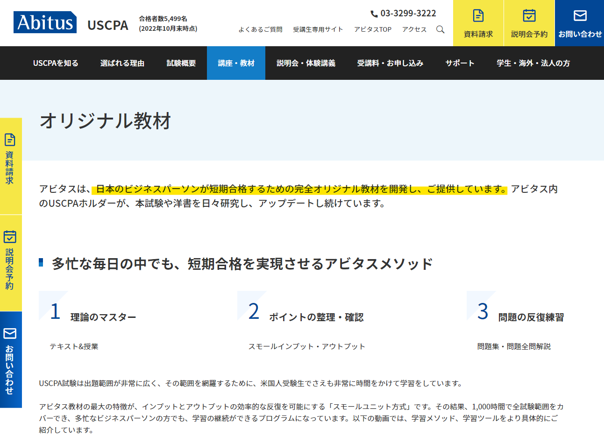Click スモールインプット・アウトプット text

coord(306,346)
